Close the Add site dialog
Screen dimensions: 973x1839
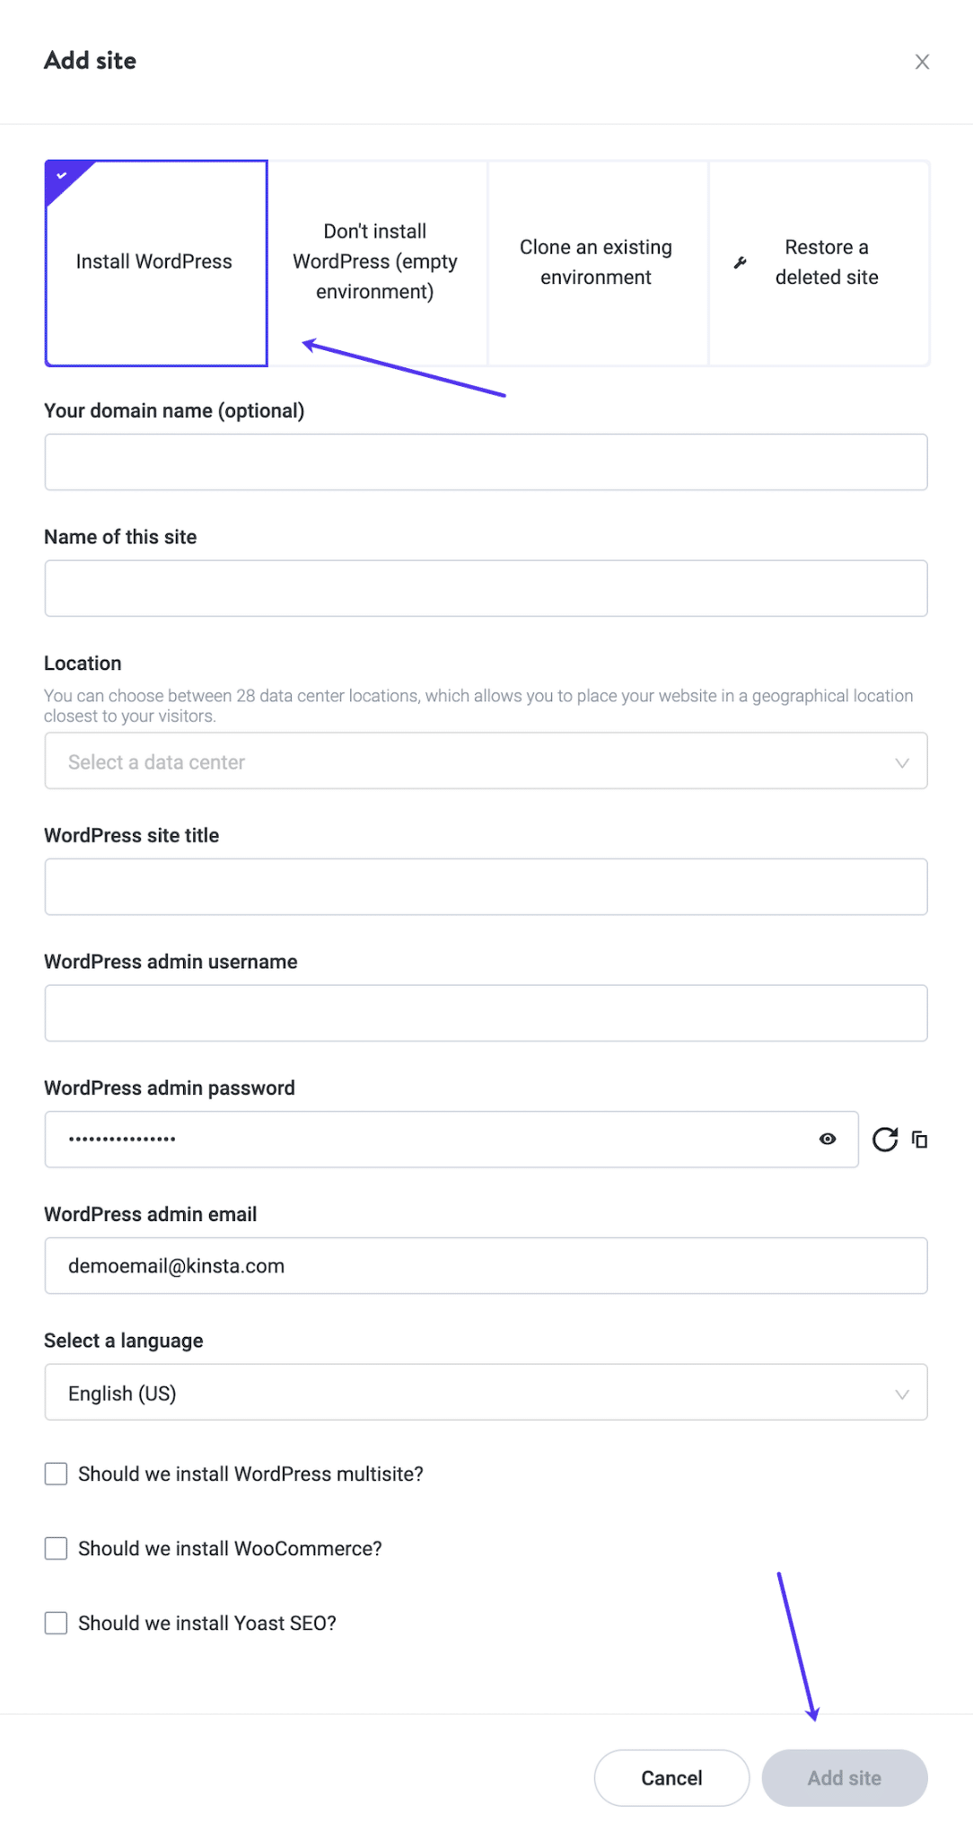[x=923, y=62]
